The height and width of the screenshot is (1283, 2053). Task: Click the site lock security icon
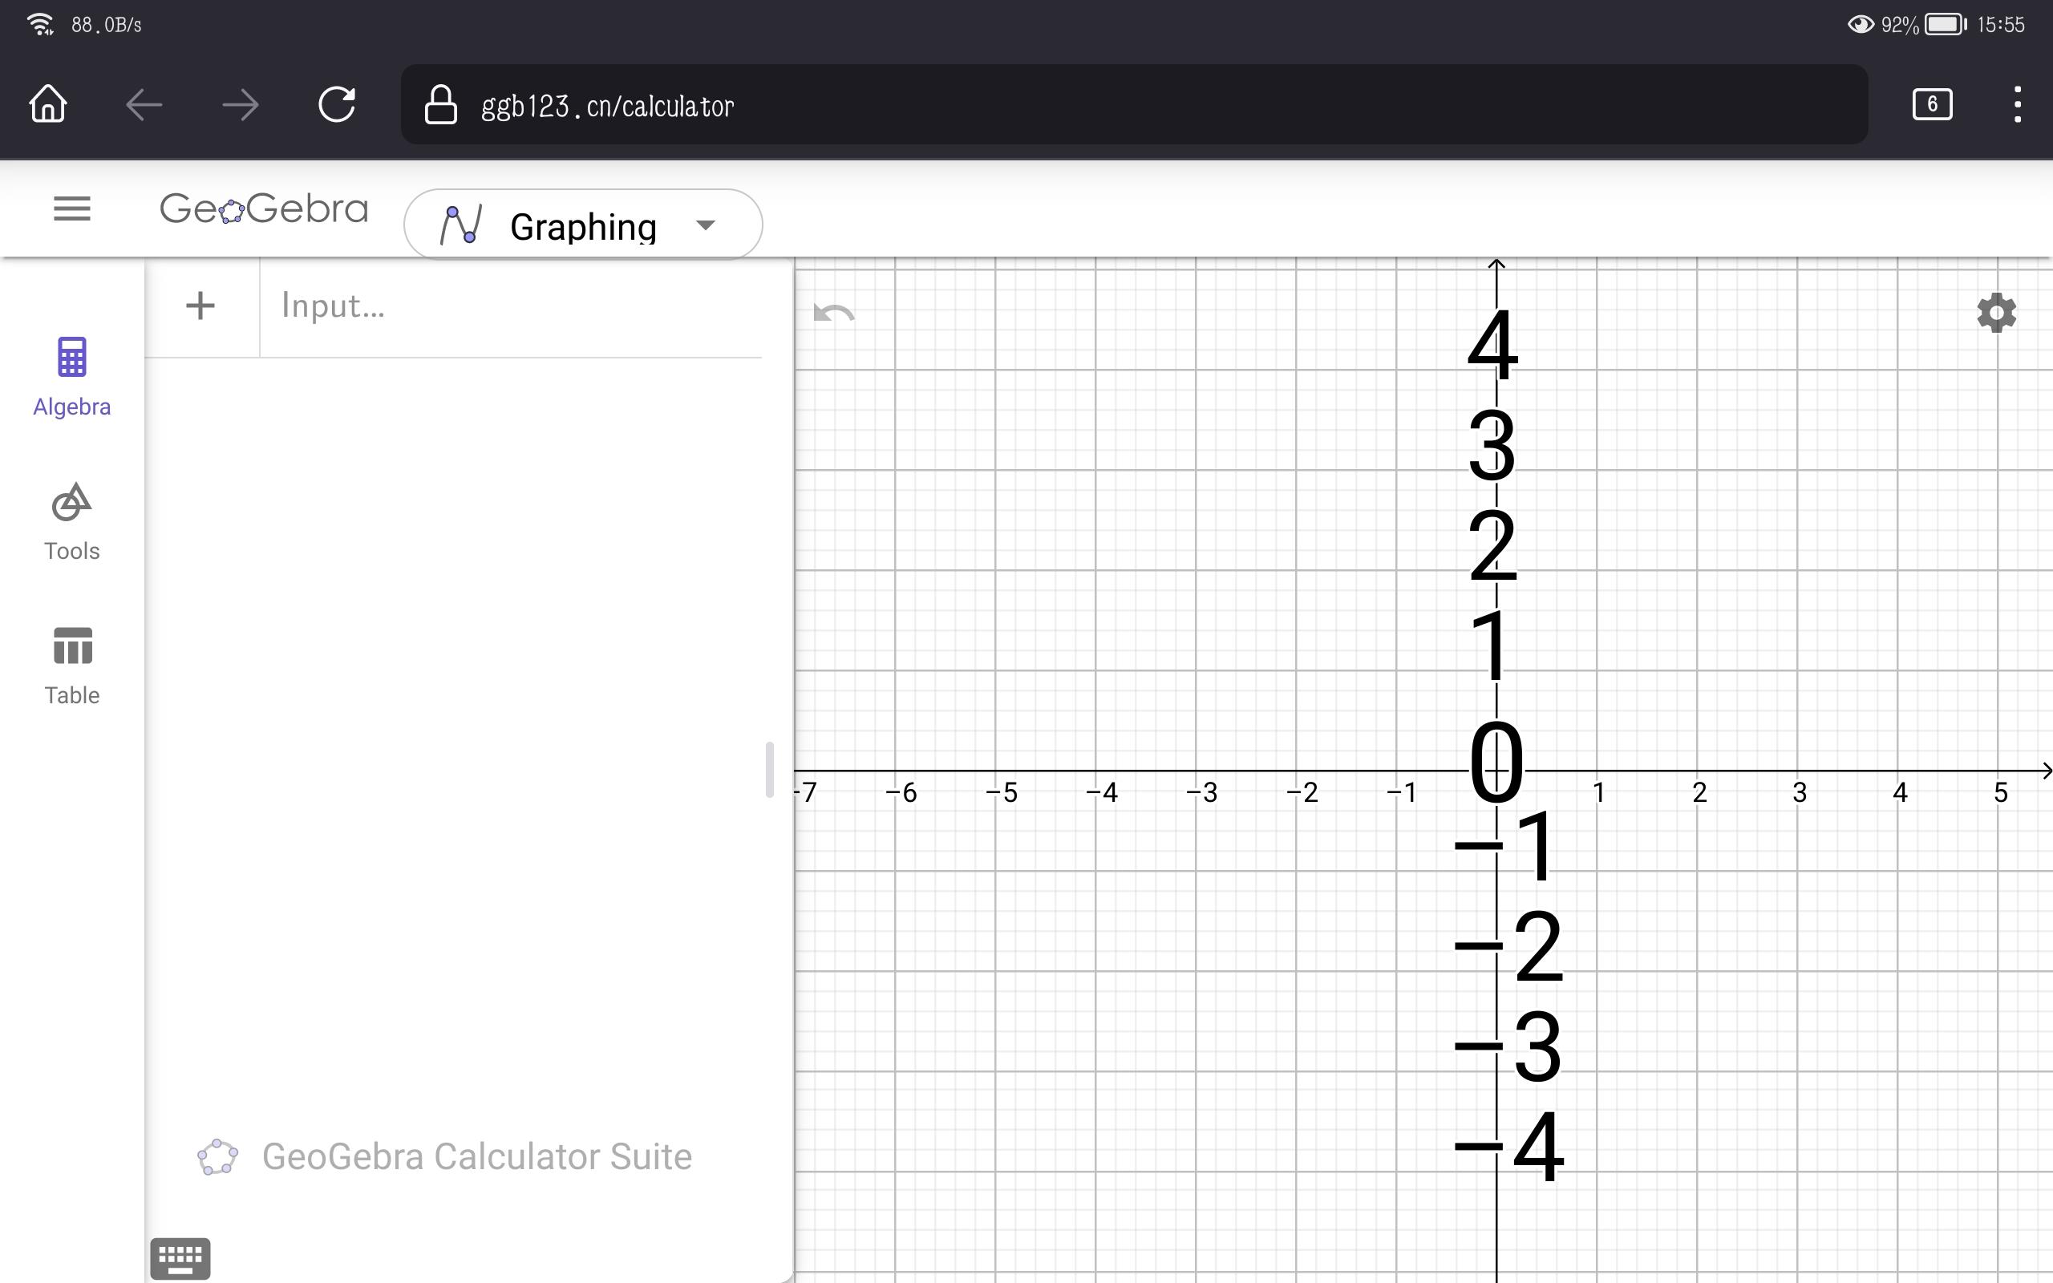click(440, 105)
